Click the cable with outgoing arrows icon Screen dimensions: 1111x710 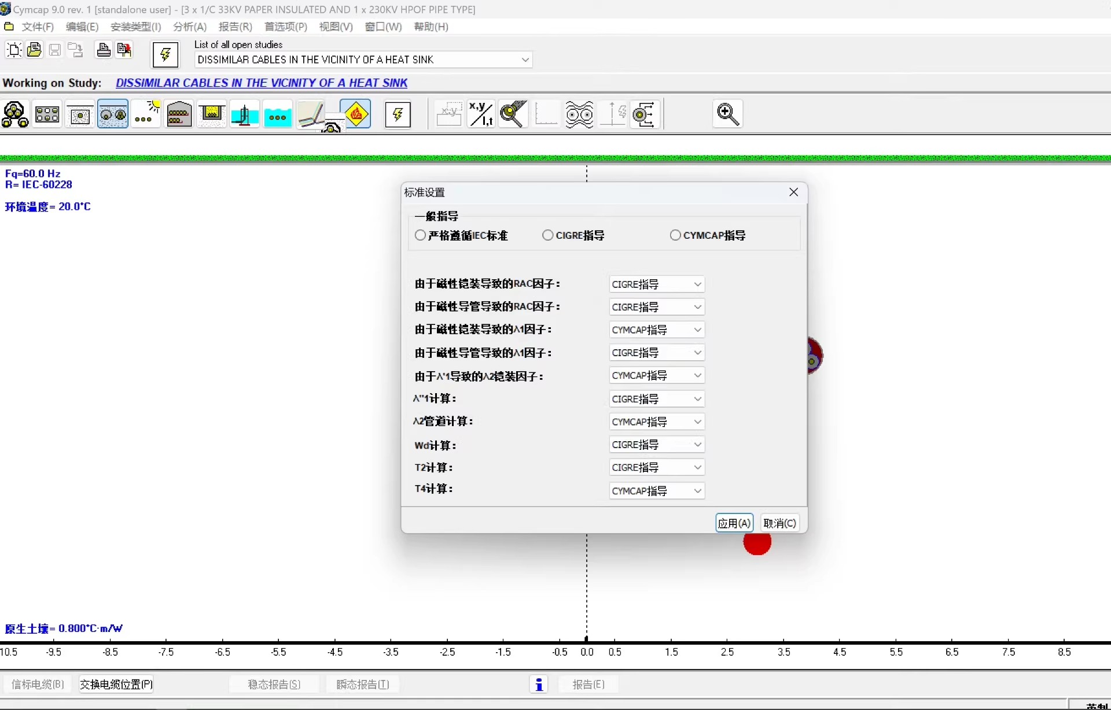[645, 114]
